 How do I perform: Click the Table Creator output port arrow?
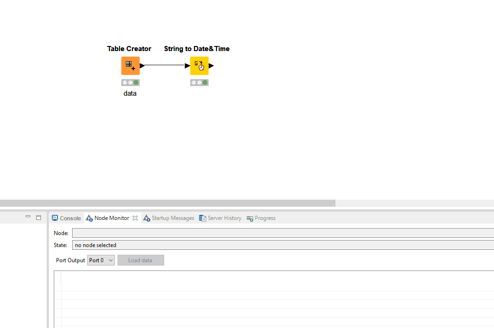click(142, 66)
